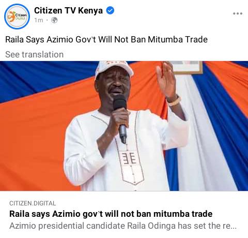Open the article preview photo
Image resolution: width=248 pixels, height=238 pixels.
[x=124, y=126]
